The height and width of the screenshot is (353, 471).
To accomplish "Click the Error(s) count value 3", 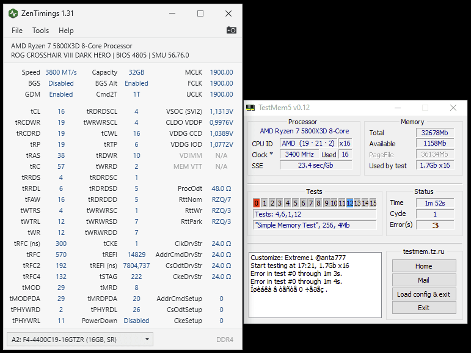I will 435,225.
